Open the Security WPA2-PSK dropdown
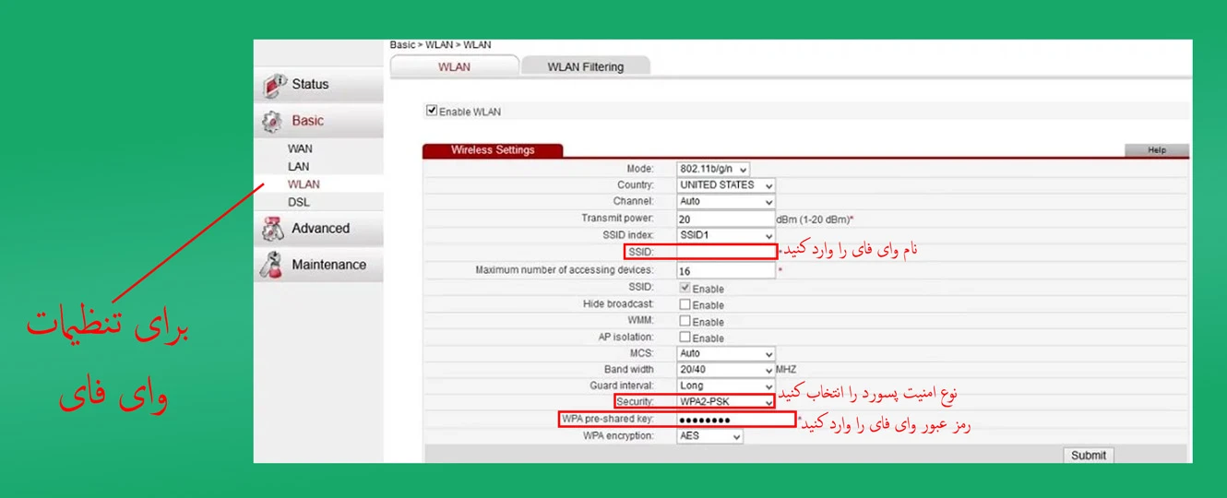The width and height of the screenshot is (1227, 498). (726, 403)
